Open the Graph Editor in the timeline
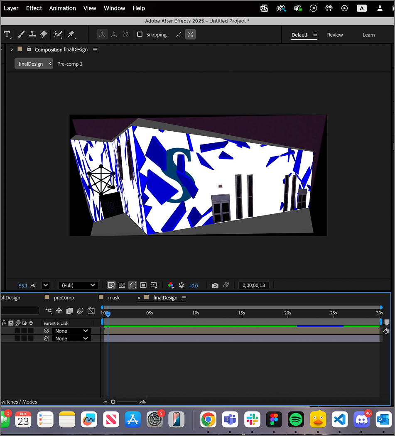Screen dimensions: 395x436 [91, 311]
